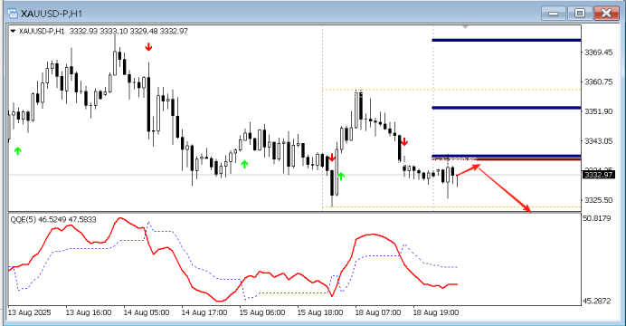This screenshot has width=626, height=326.
Task: Open the XAUUSD-P,H1 chart dropdown triangle
Action: coord(14,31)
